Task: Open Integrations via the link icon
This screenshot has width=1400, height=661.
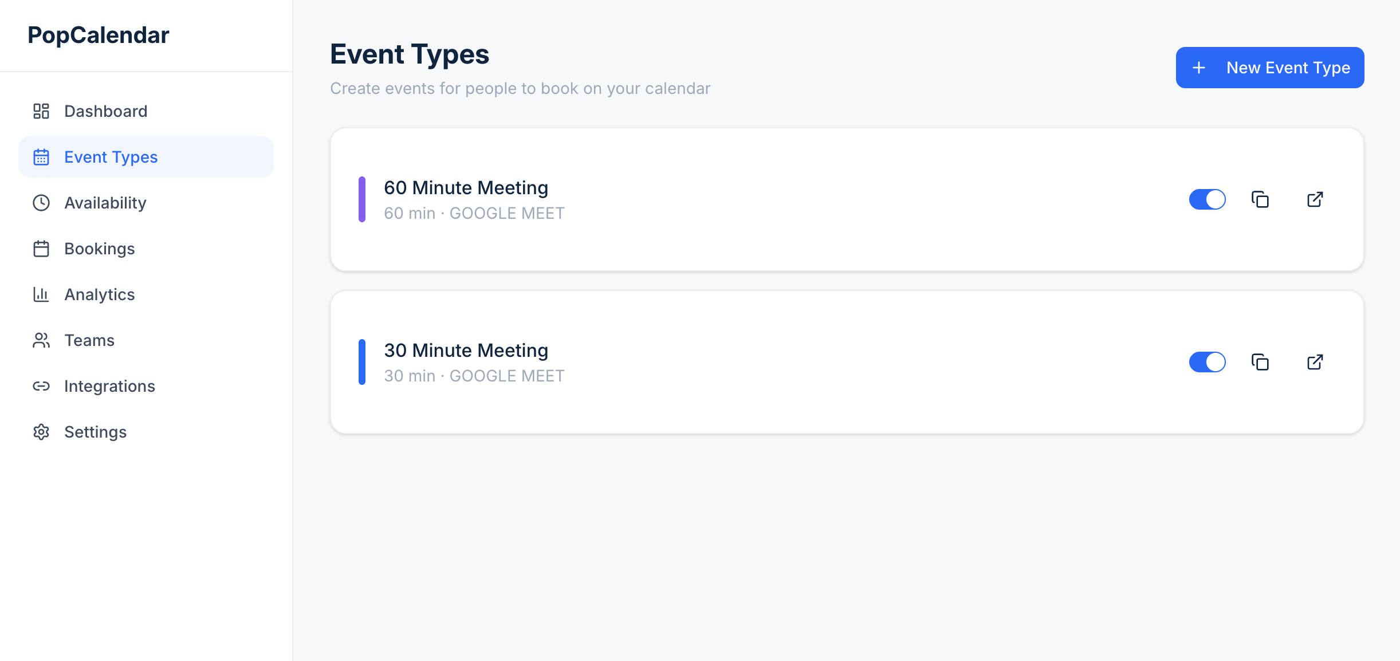Action: point(41,386)
